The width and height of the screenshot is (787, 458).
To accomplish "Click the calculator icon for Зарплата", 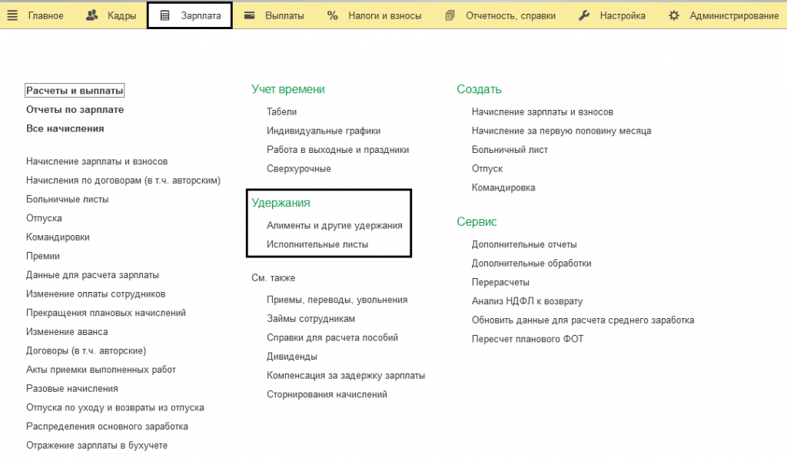I will click(x=164, y=15).
